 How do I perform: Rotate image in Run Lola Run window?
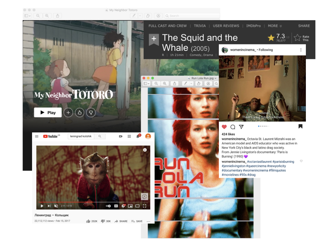(x=199, y=83)
